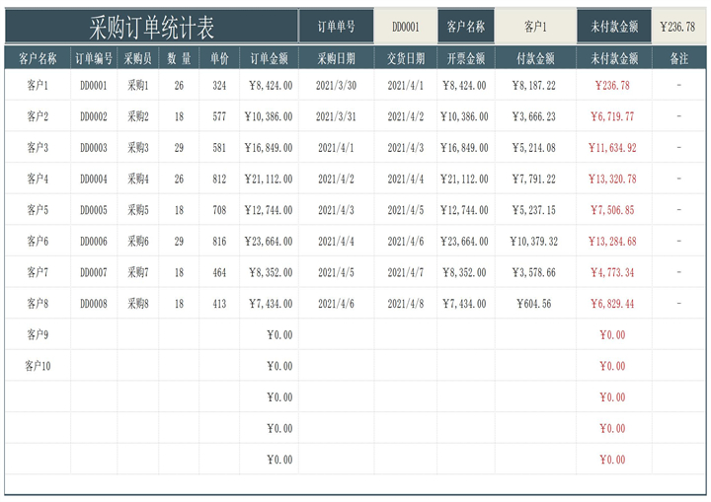Click the 开票金额 column header
The width and height of the screenshot is (711, 502).
(464, 59)
